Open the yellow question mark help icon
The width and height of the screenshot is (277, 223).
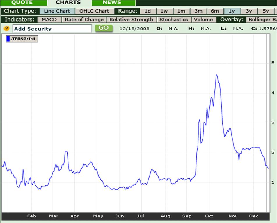coord(6,29)
